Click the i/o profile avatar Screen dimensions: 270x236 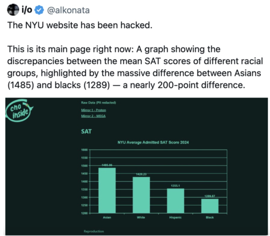point(13,10)
